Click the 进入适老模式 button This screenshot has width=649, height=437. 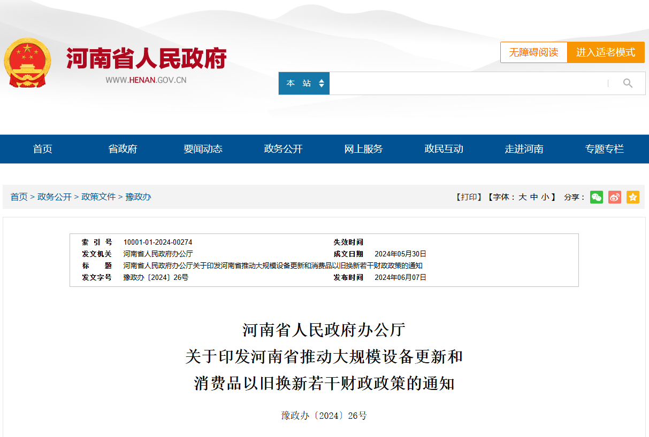[606, 52]
